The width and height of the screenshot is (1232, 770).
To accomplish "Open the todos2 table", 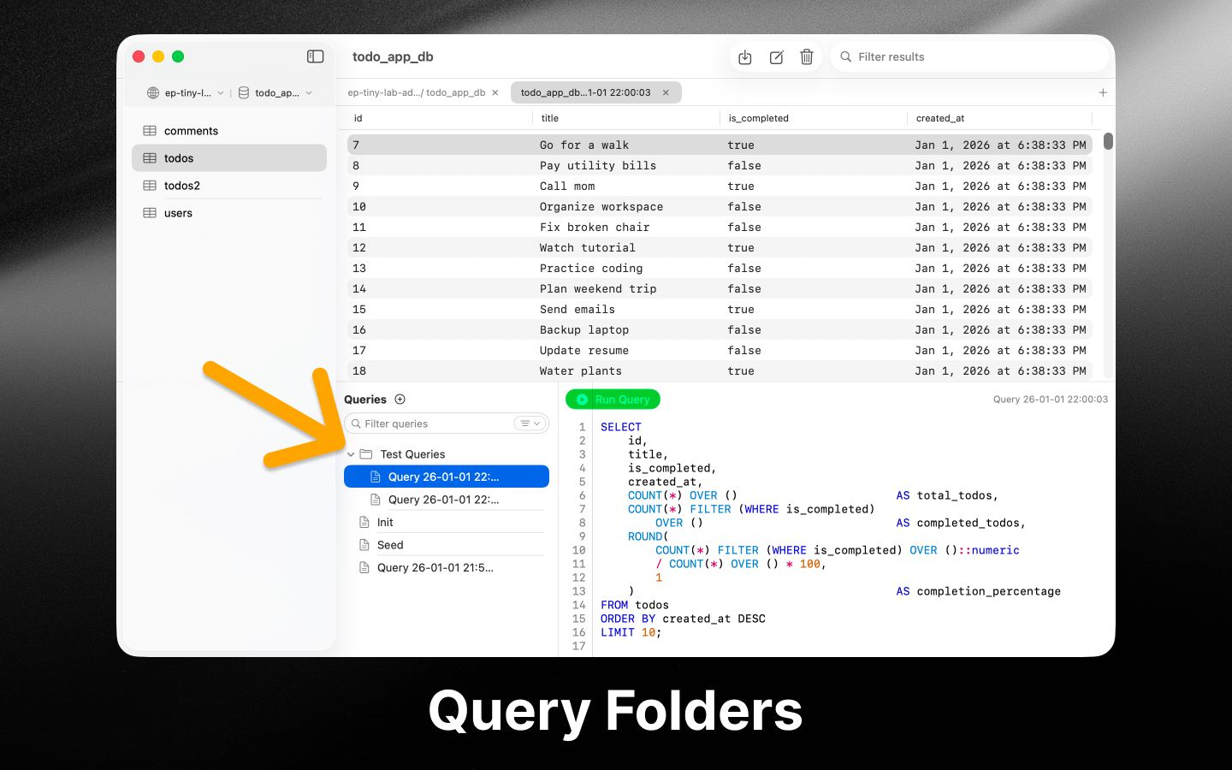I will (x=187, y=185).
